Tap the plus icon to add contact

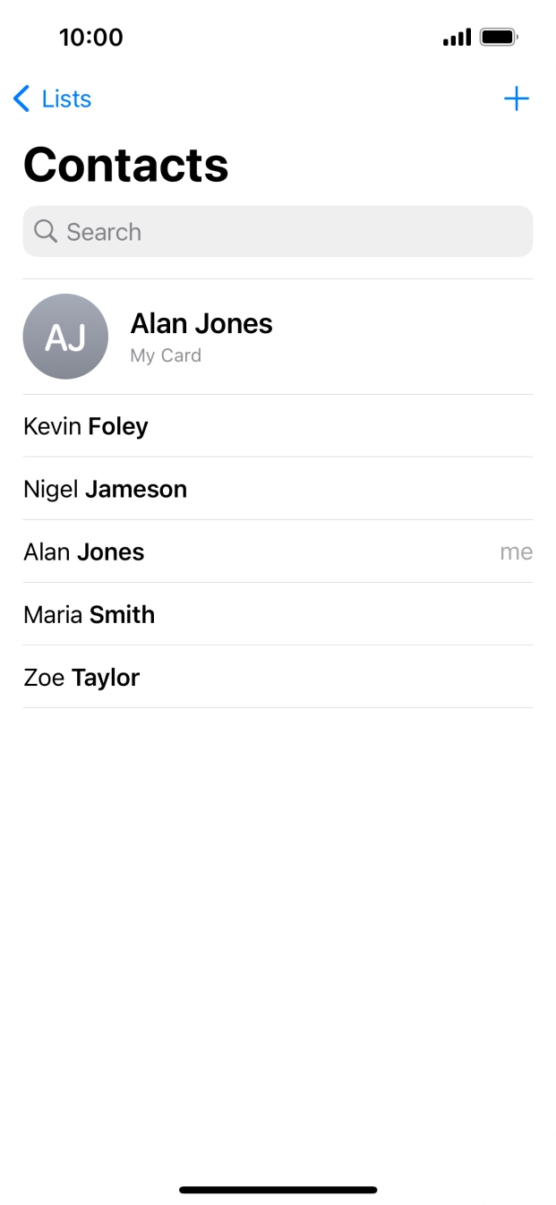click(x=517, y=98)
